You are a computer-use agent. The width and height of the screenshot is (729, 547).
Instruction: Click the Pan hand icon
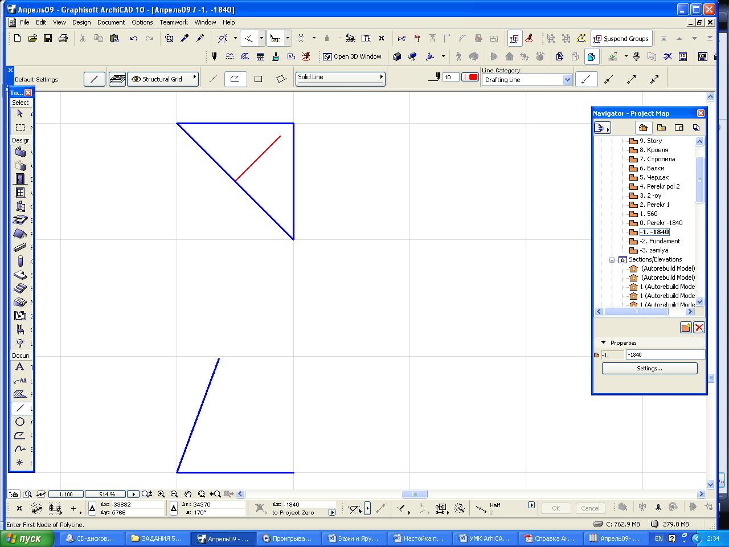(188, 494)
